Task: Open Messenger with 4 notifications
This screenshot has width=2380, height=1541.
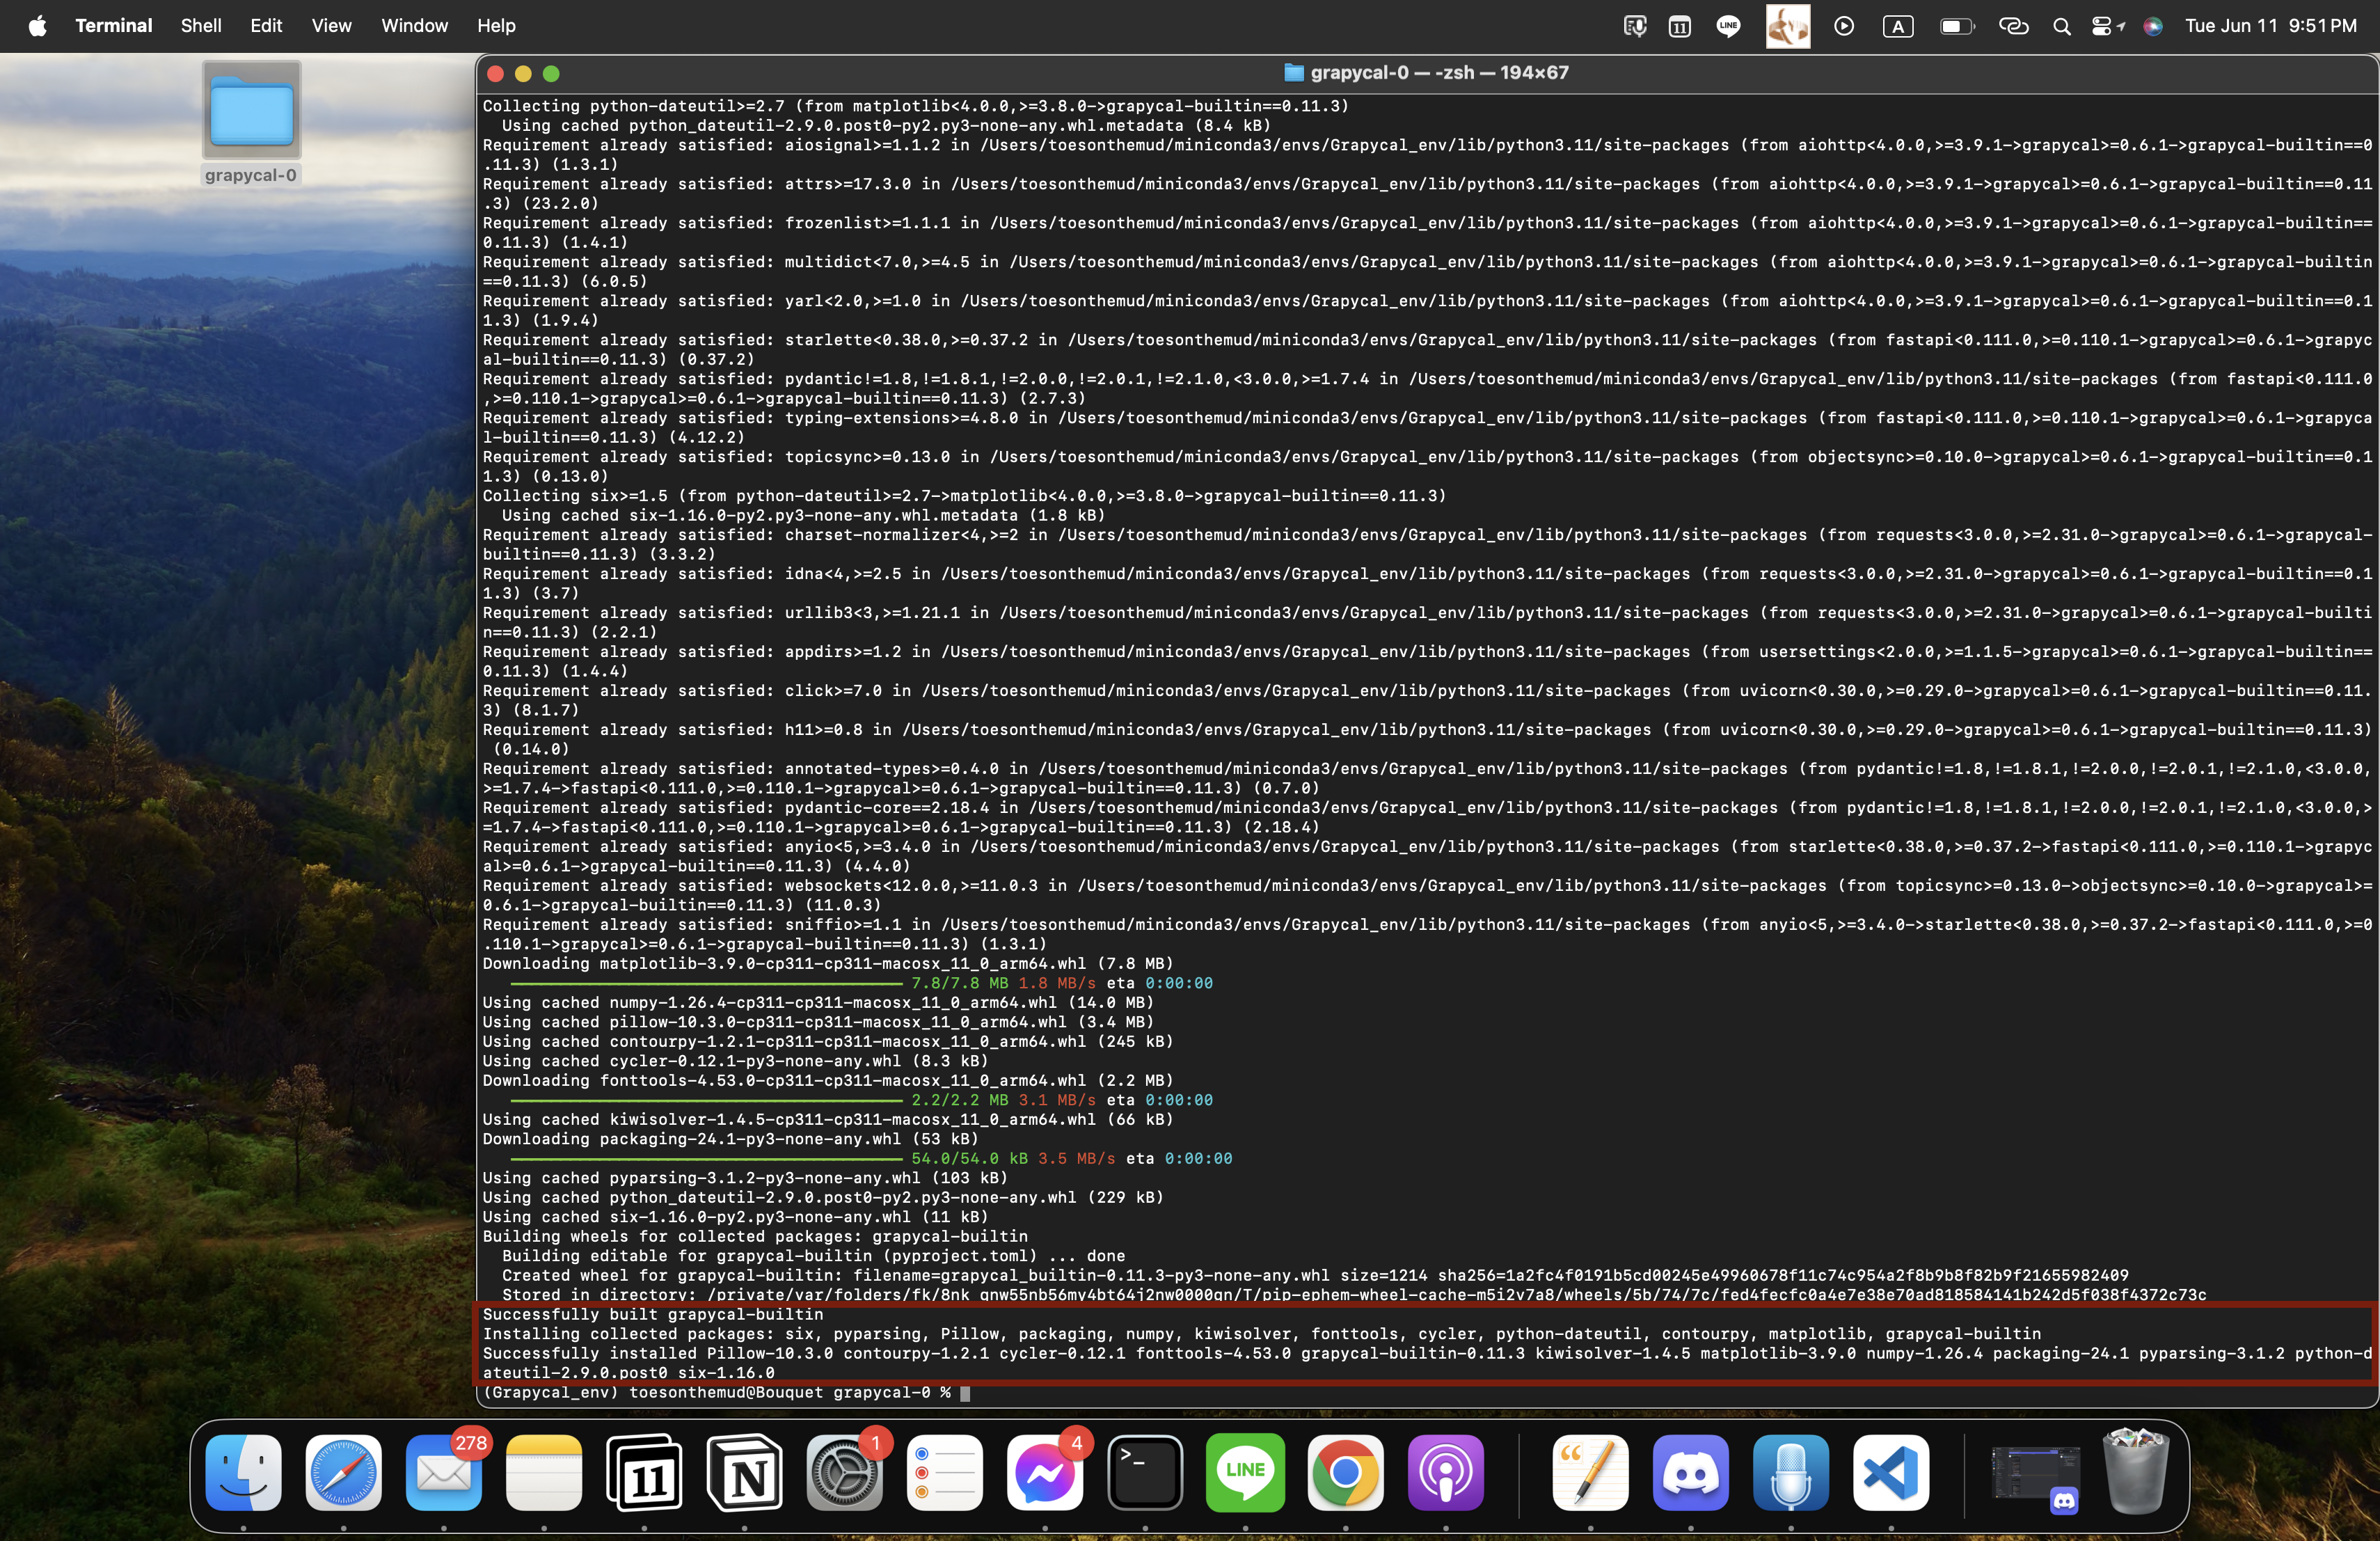Action: (1045, 1472)
